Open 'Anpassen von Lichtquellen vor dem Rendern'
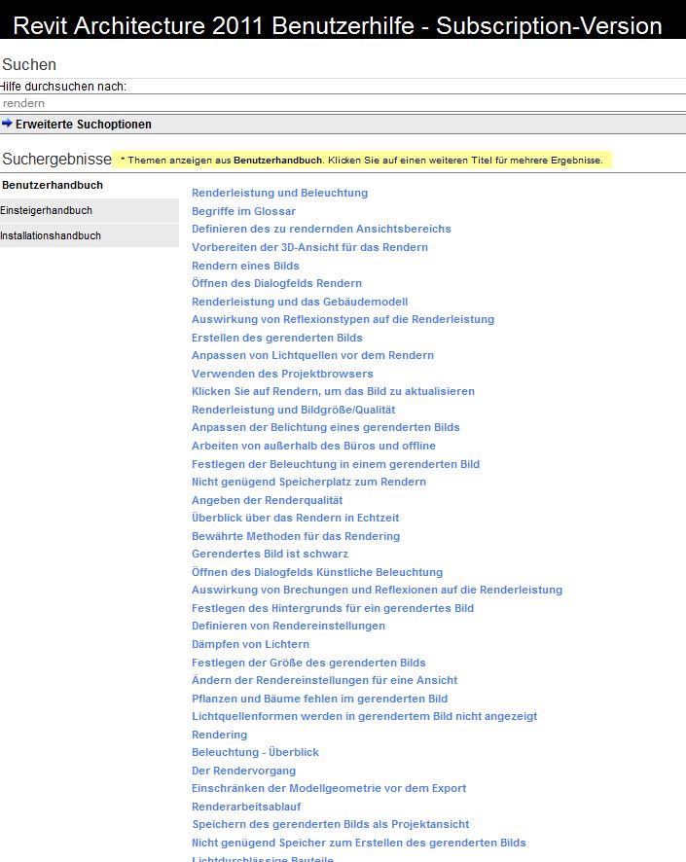 (x=312, y=355)
